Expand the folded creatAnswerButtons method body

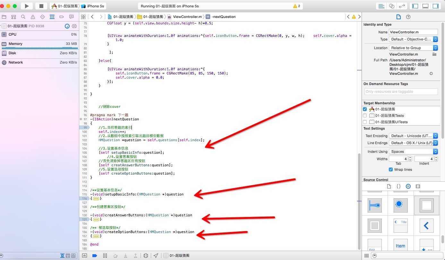(x=96, y=220)
